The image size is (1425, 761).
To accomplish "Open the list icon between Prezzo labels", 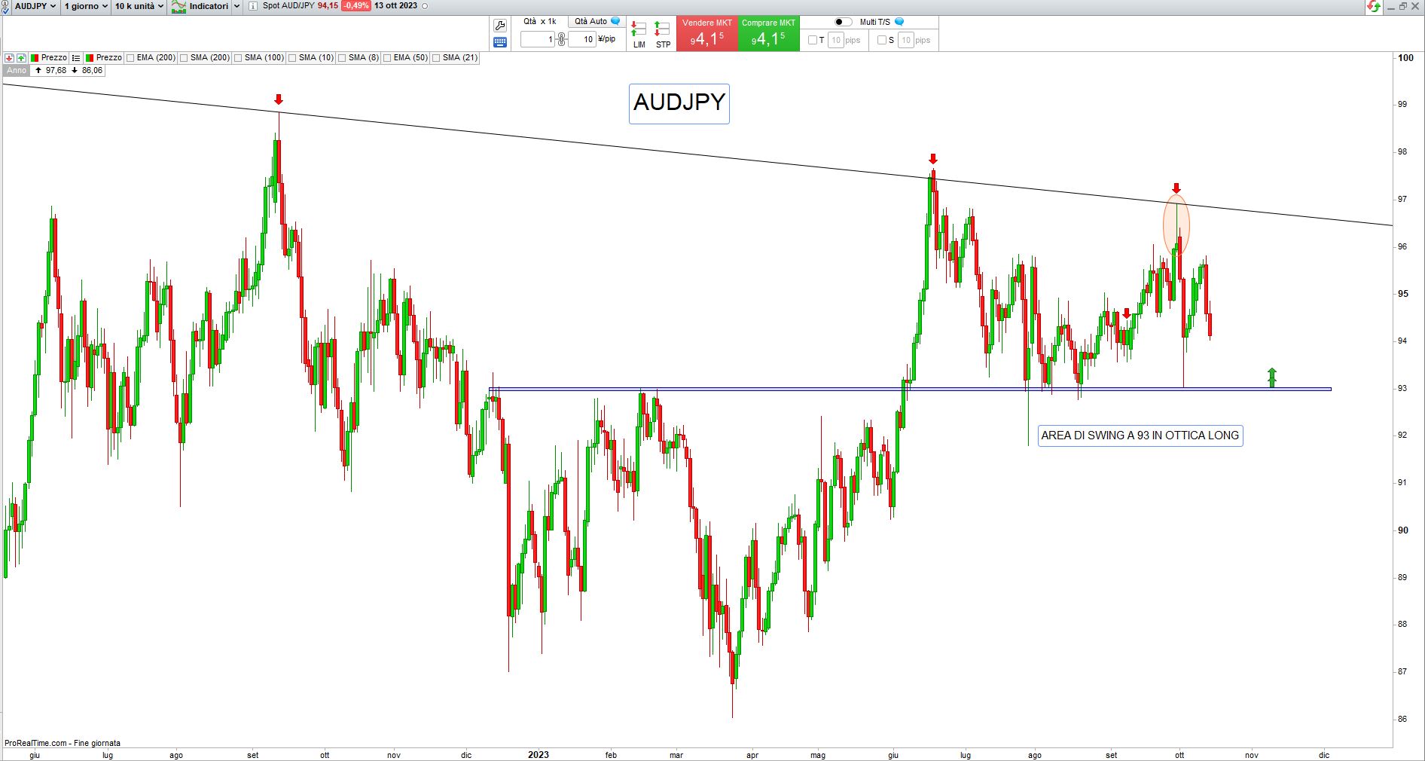I will point(76,58).
